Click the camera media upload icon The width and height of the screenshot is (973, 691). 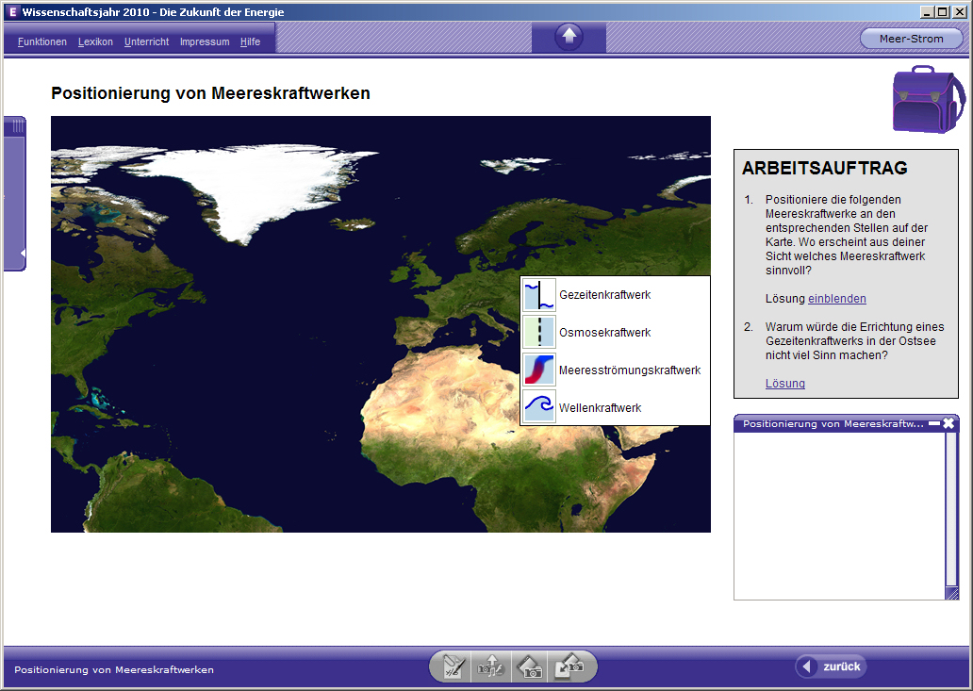coord(491,667)
